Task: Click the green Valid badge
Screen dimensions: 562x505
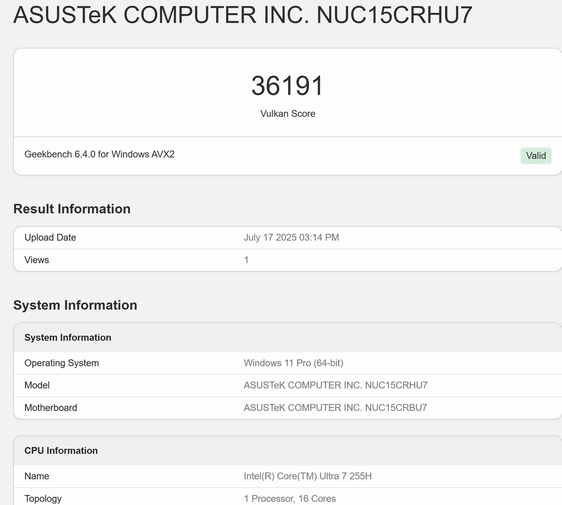Action: click(536, 156)
